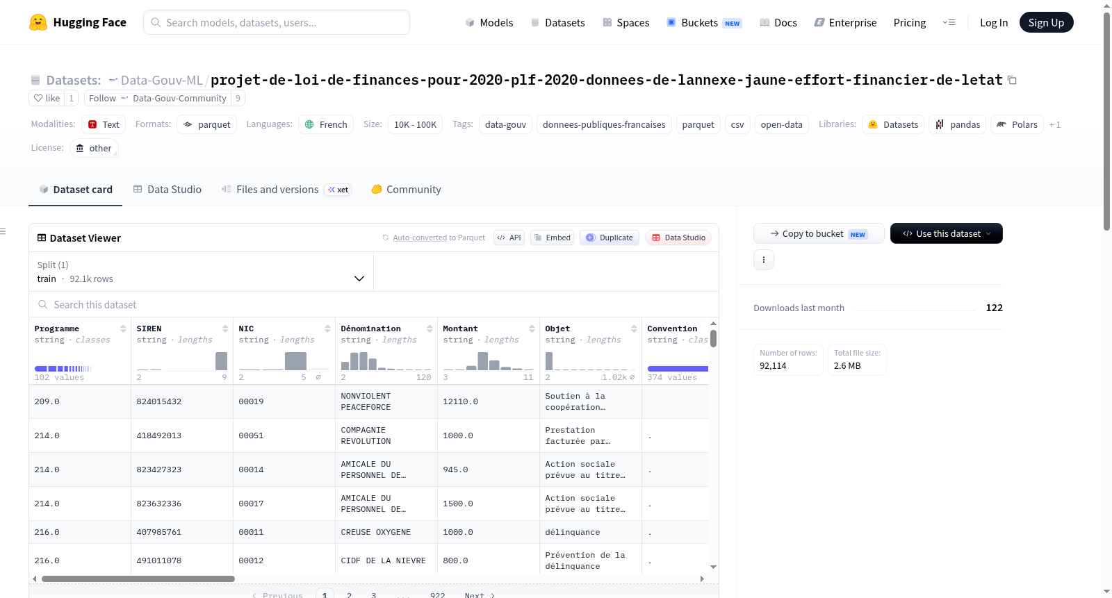Open the Datasets library tag

893,124
